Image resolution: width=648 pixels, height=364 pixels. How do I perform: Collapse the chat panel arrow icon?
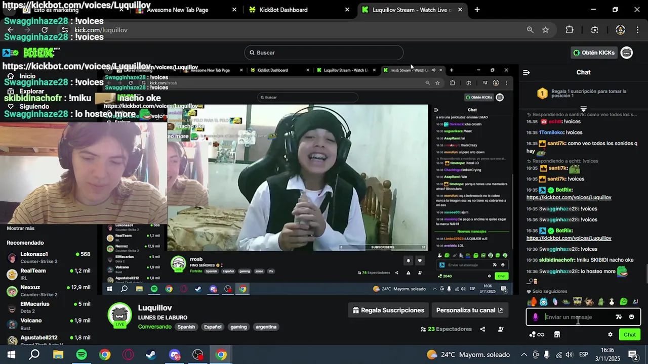pos(526,72)
